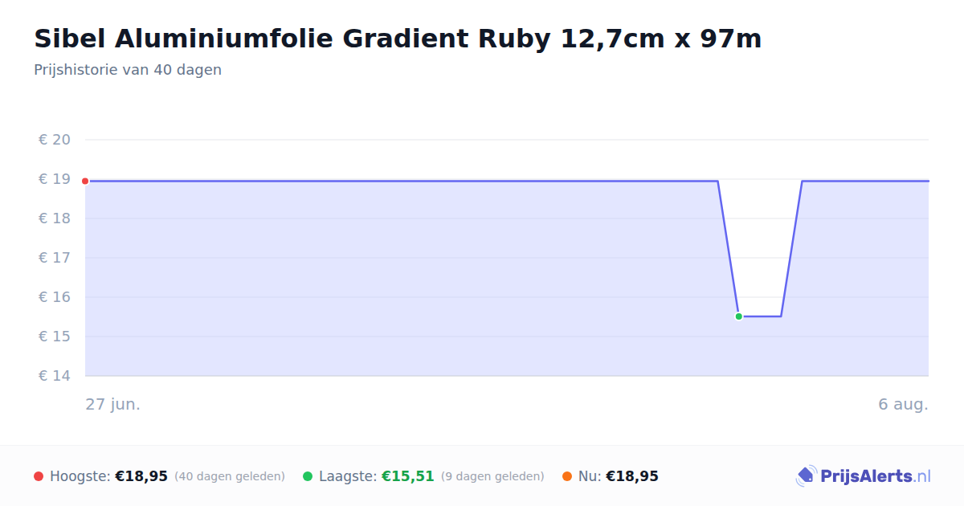The width and height of the screenshot is (964, 506).
Task: Click the 9 dagen geleden note
Action: (492, 476)
